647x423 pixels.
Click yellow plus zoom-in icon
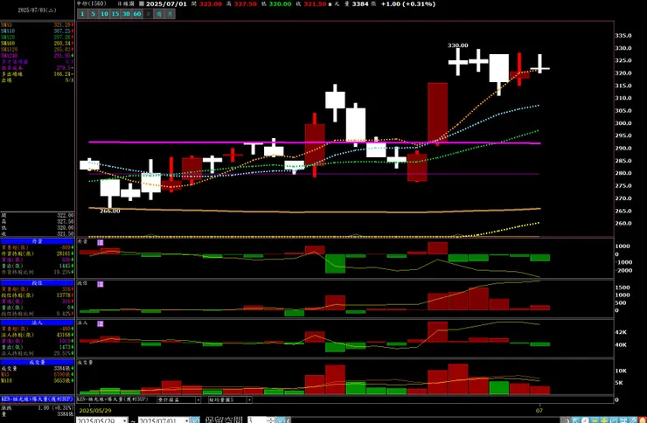(604, 420)
